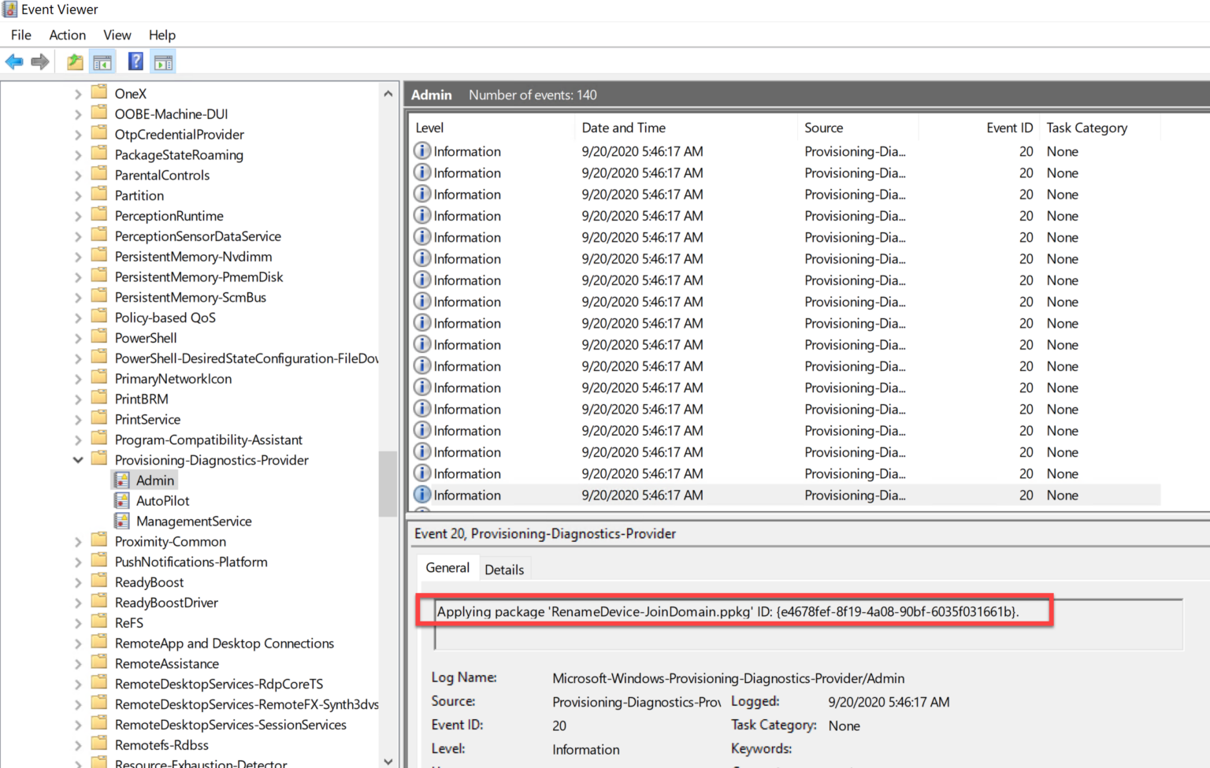Open the Action menu

pos(67,35)
